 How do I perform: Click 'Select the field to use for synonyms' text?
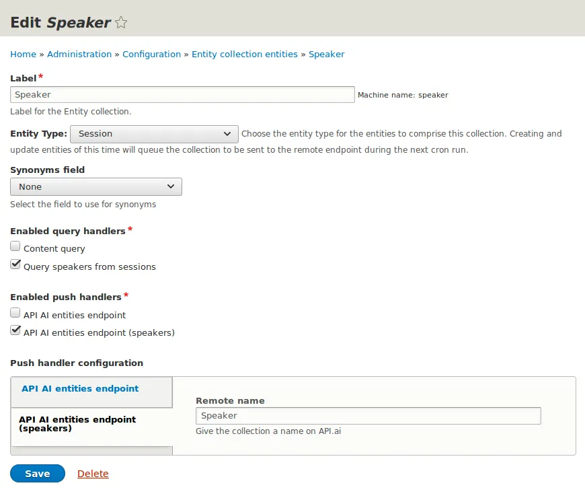(x=83, y=204)
